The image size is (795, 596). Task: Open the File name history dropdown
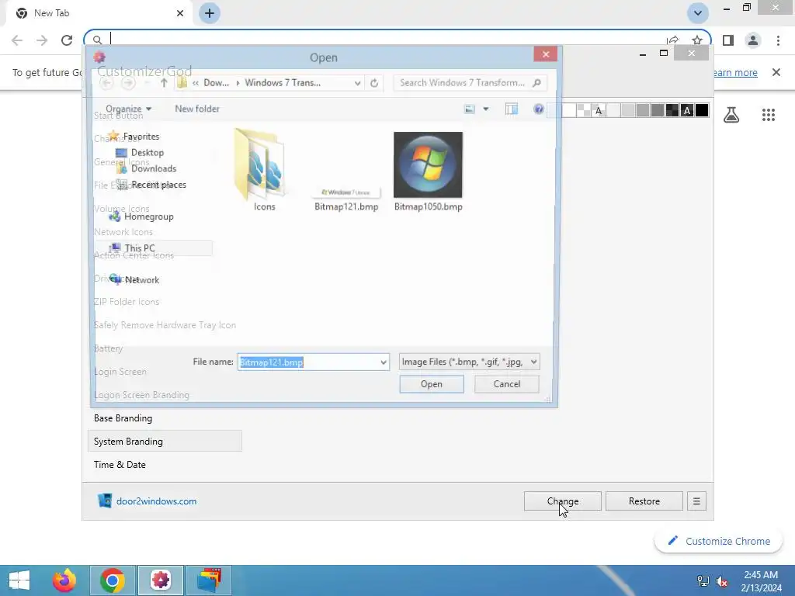(384, 362)
